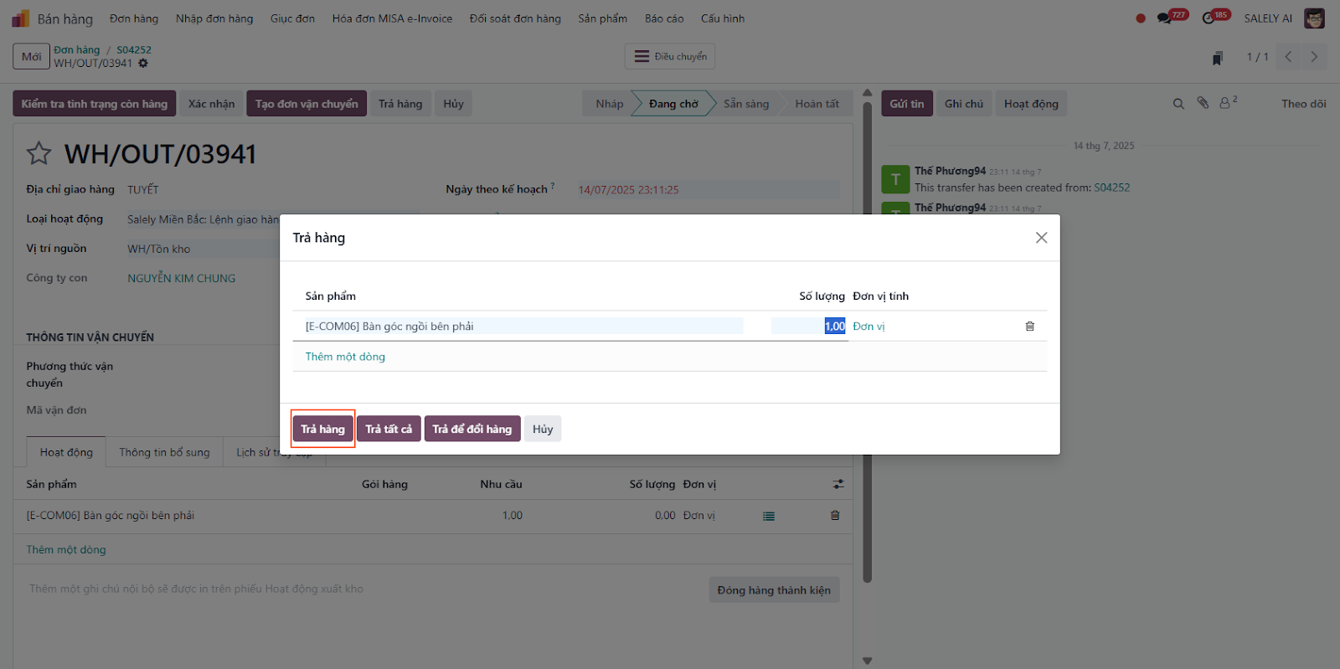Open the Báo cáo menu
The width and height of the screenshot is (1340, 669).
click(663, 18)
